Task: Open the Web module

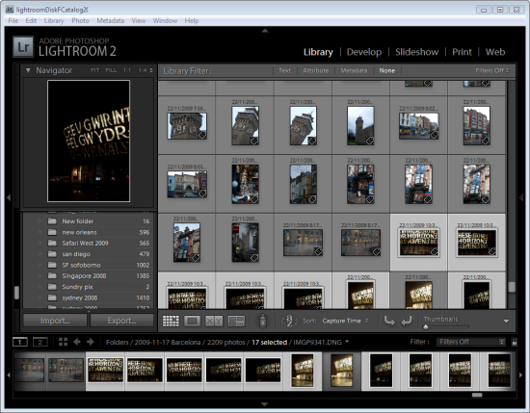Action: point(495,52)
